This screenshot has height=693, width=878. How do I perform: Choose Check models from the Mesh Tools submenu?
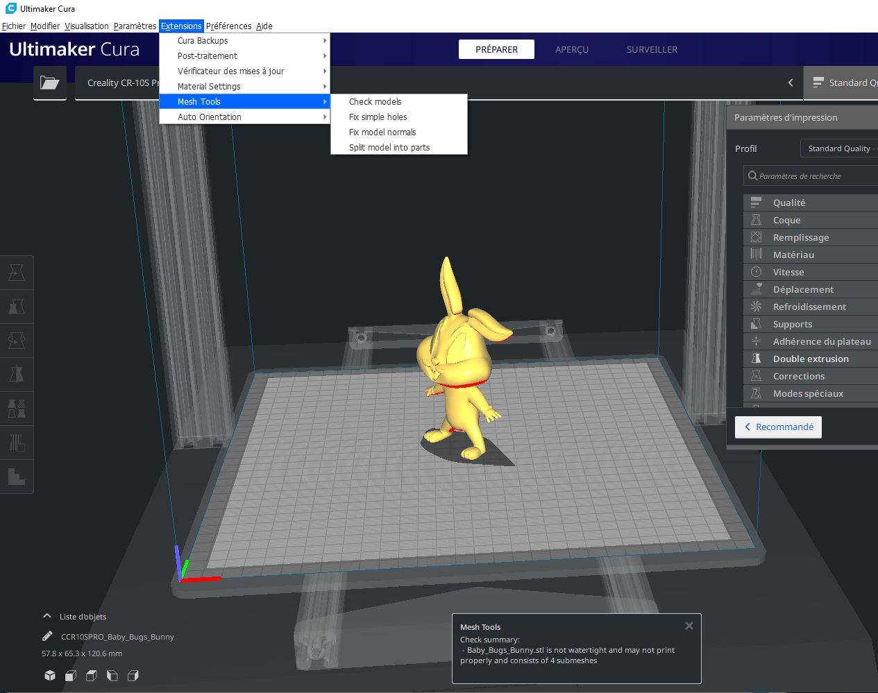point(399,101)
